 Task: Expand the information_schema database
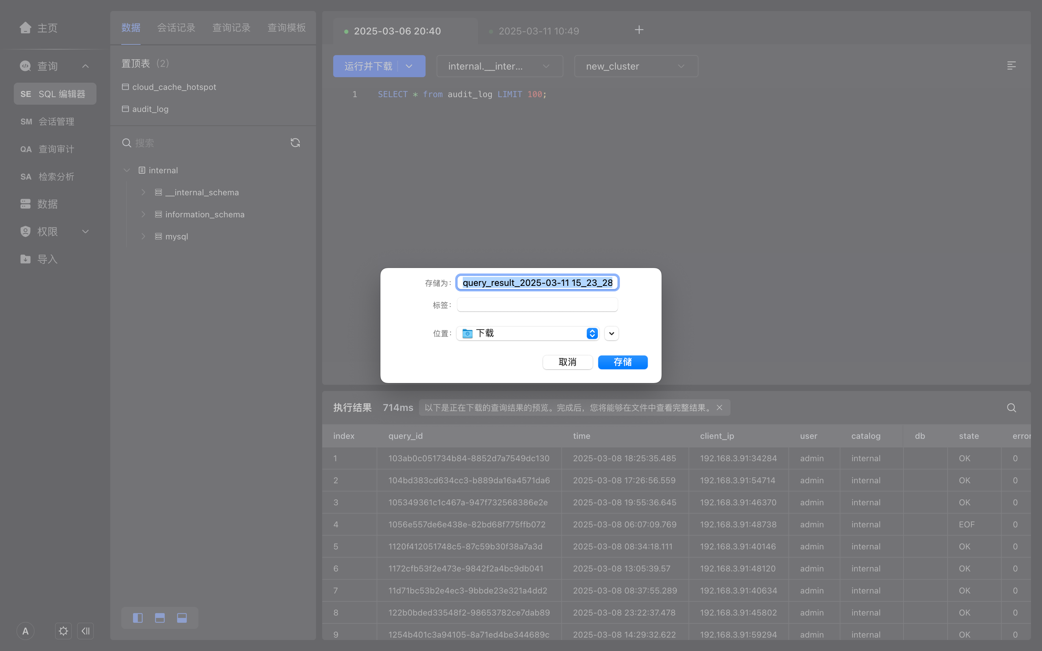click(x=143, y=214)
